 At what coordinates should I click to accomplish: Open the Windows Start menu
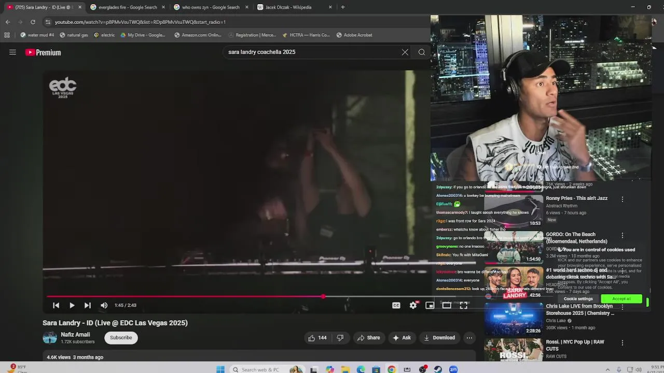[x=220, y=369]
